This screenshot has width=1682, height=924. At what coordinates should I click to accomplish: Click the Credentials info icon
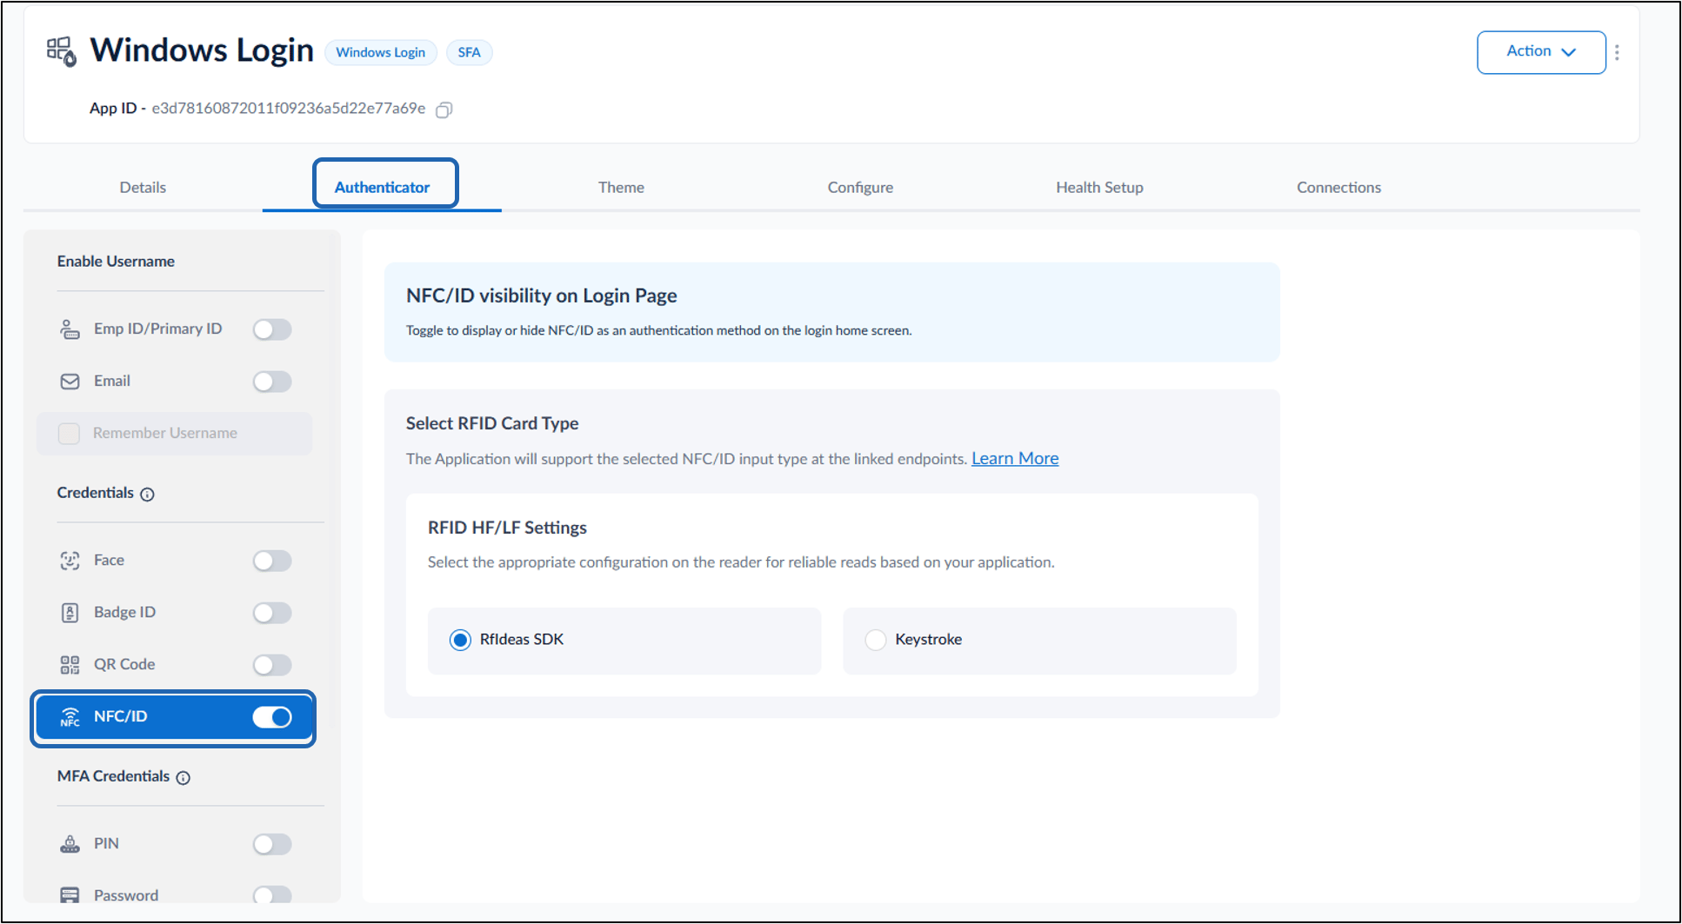click(148, 494)
